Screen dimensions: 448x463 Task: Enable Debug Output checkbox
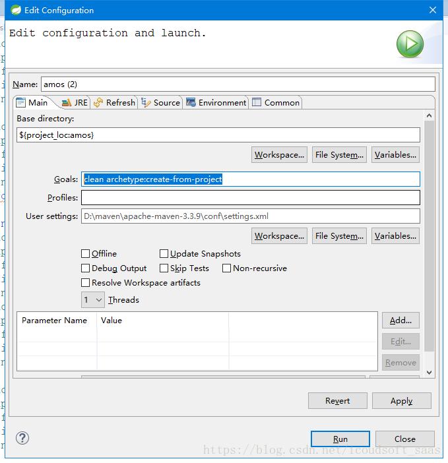85,268
